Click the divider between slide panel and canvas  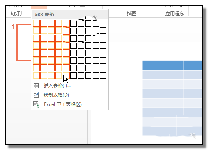(x=89, y=126)
